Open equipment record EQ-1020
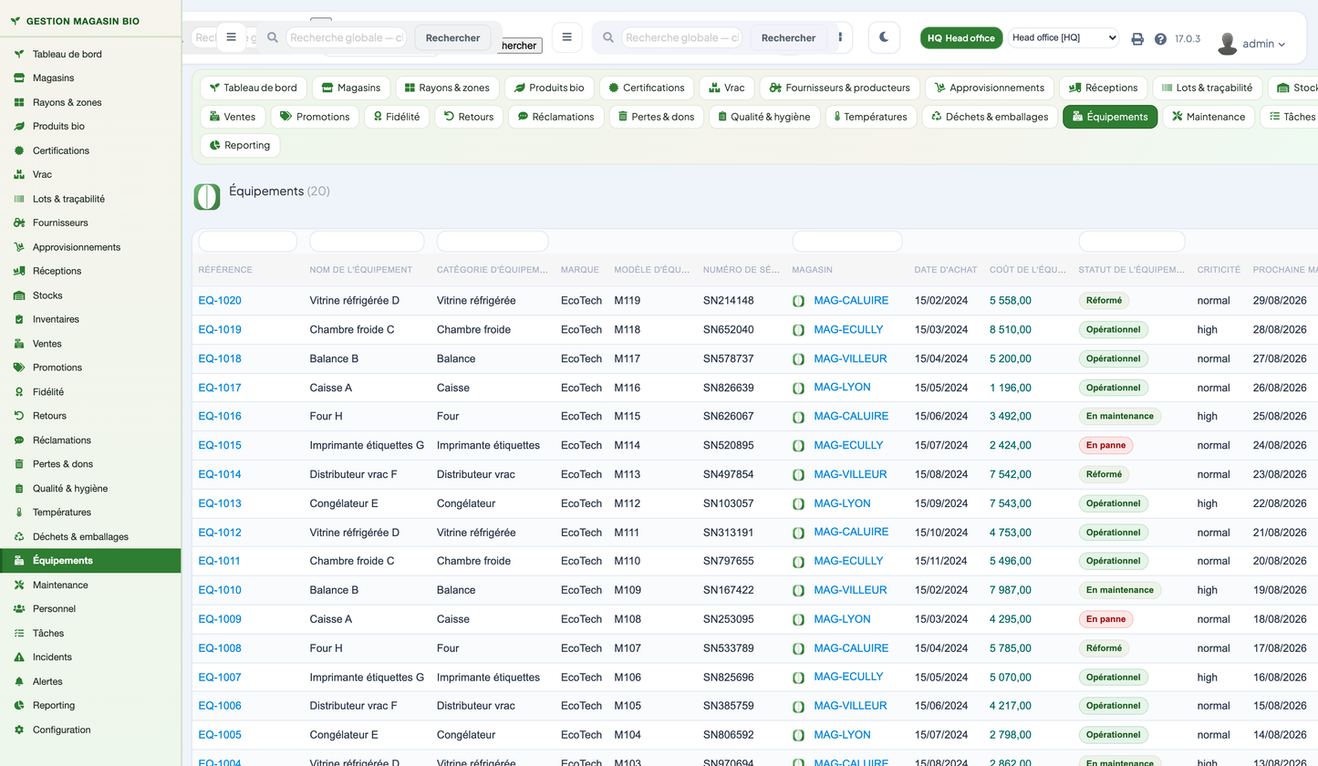This screenshot has width=1318, height=766. [x=220, y=301]
